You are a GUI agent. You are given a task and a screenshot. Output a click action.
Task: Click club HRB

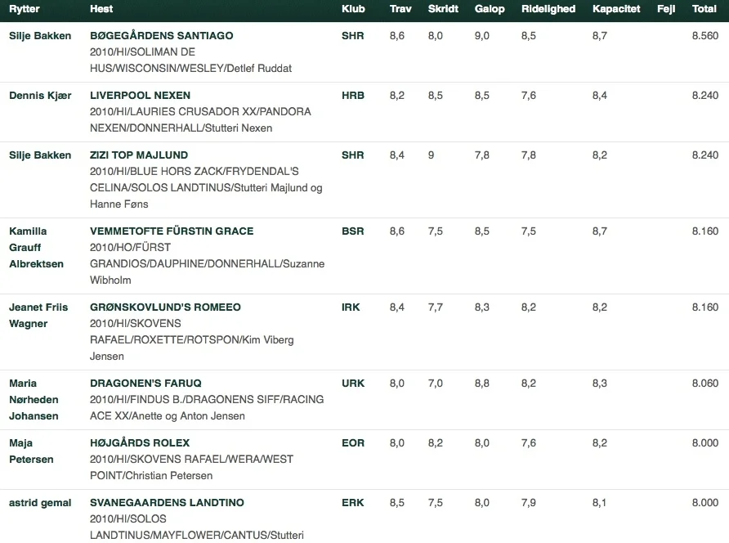point(353,96)
